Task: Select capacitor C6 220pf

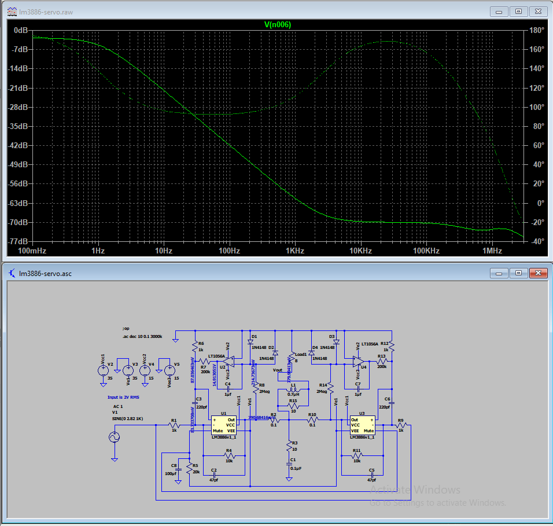Action: click(x=392, y=403)
